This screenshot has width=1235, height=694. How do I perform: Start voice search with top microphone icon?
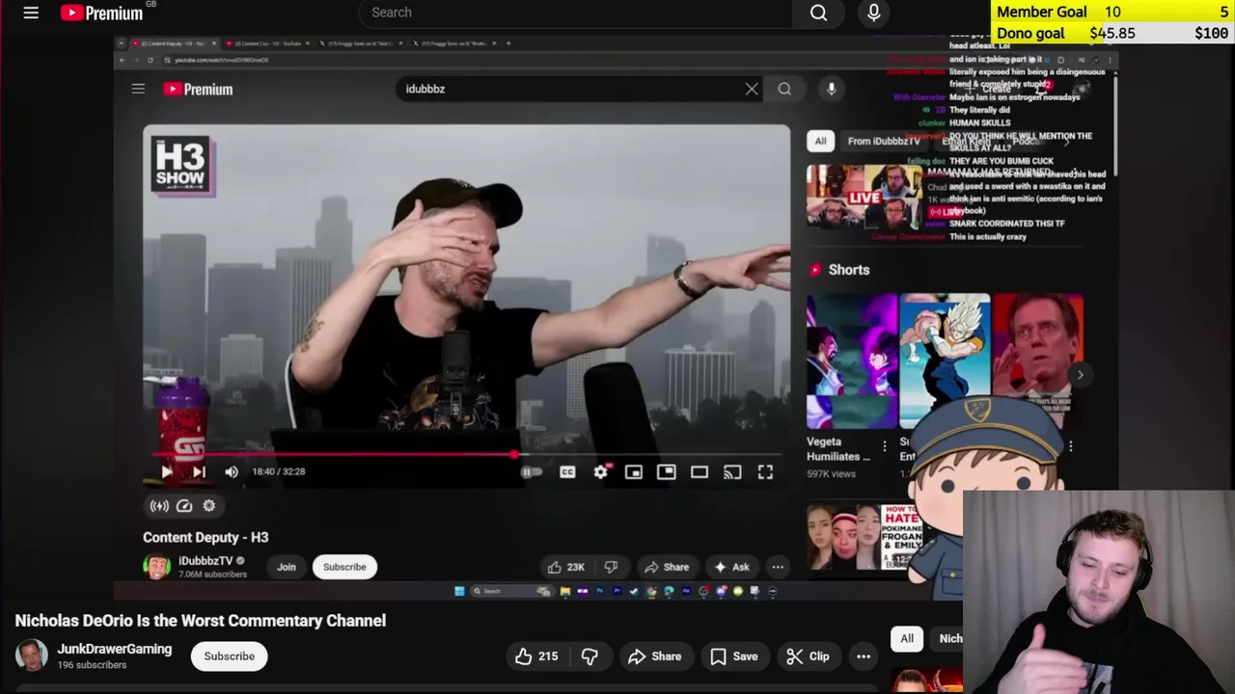873,13
